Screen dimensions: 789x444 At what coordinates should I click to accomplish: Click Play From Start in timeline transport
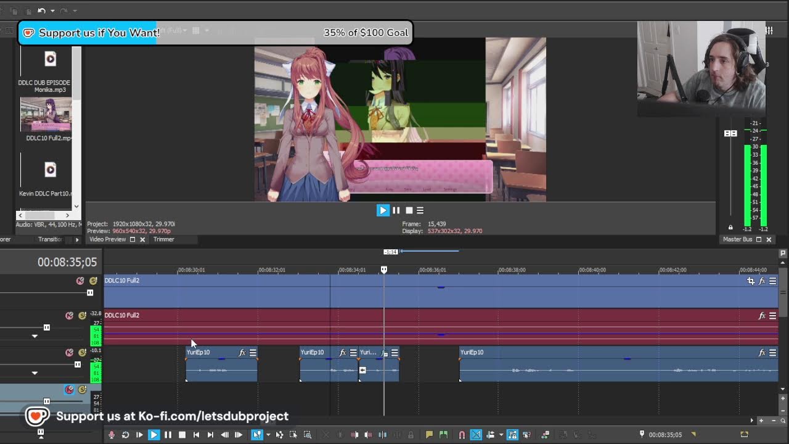point(139,435)
